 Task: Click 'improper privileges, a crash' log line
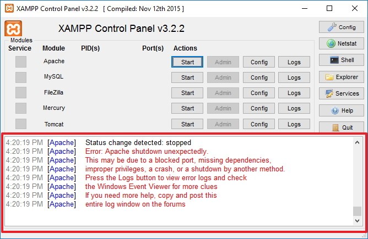coord(185,169)
